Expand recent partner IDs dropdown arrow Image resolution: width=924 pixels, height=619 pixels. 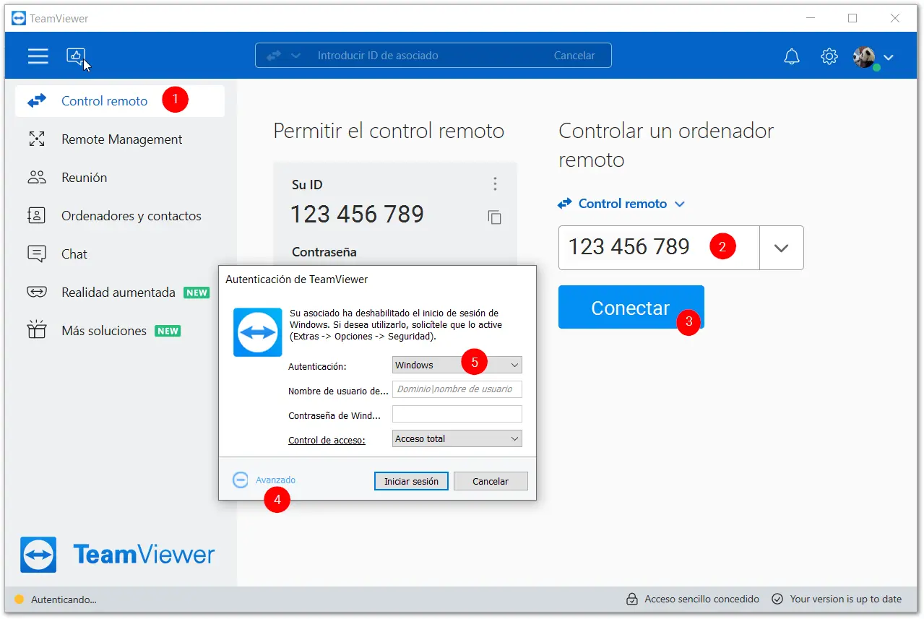point(781,248)
